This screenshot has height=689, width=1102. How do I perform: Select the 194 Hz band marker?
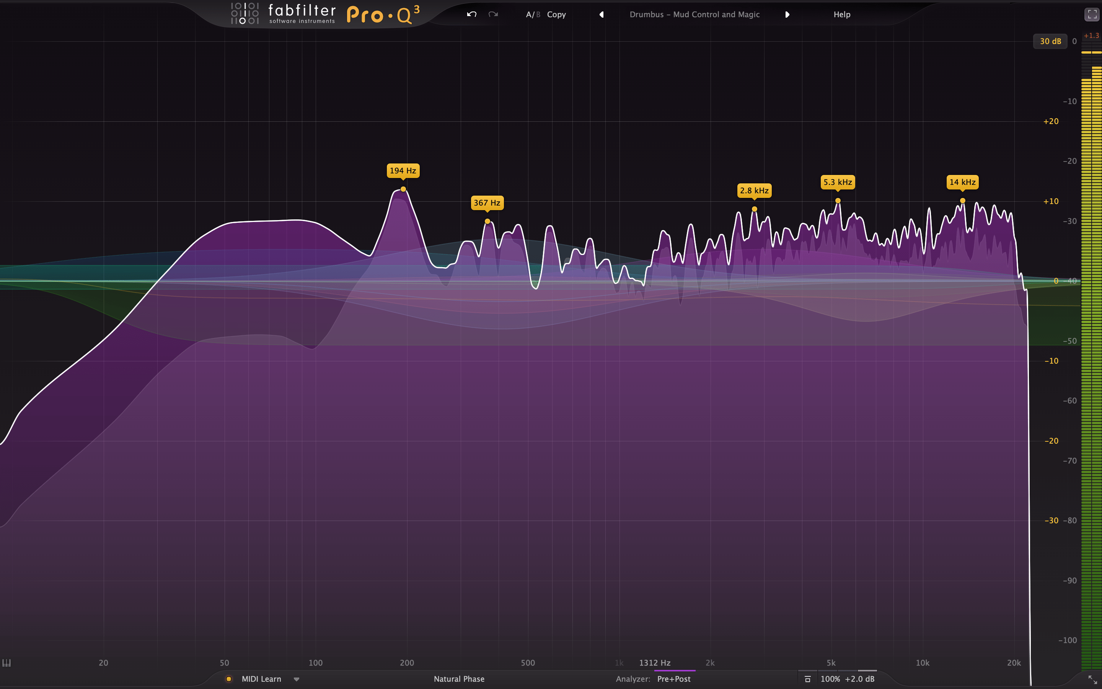tap(403, 189)
